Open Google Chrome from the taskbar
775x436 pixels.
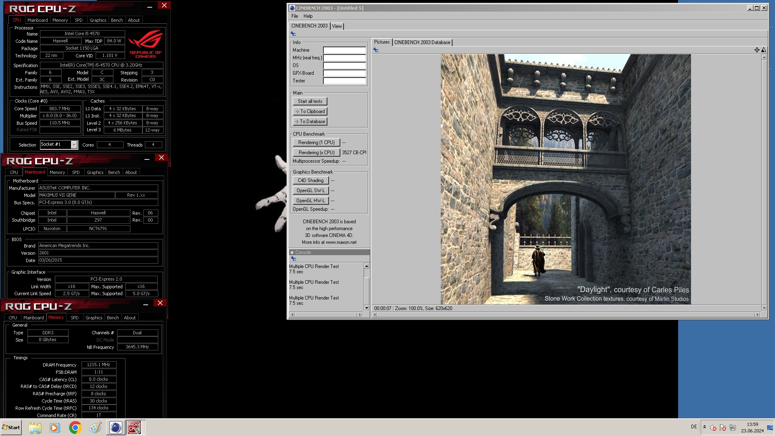coord(75,428)
